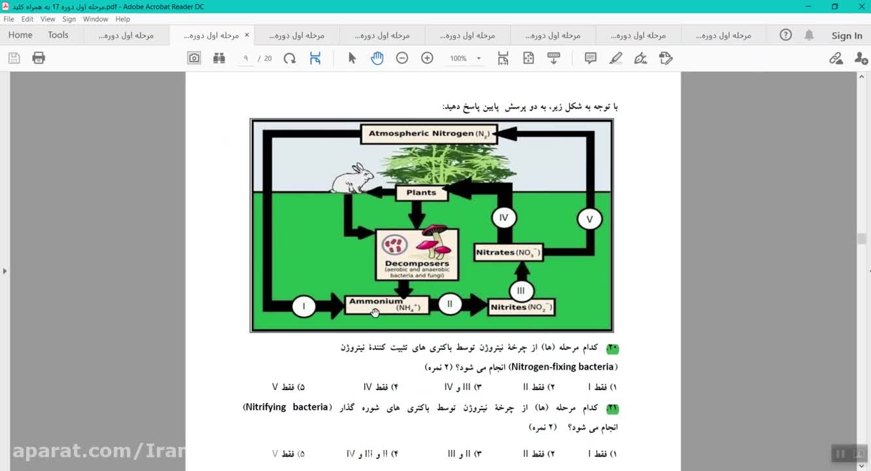Image resolution: width=871 pixels, height=471 pixels.
Task: Open the Help question-mark icon
Action: tap(786, 35)
